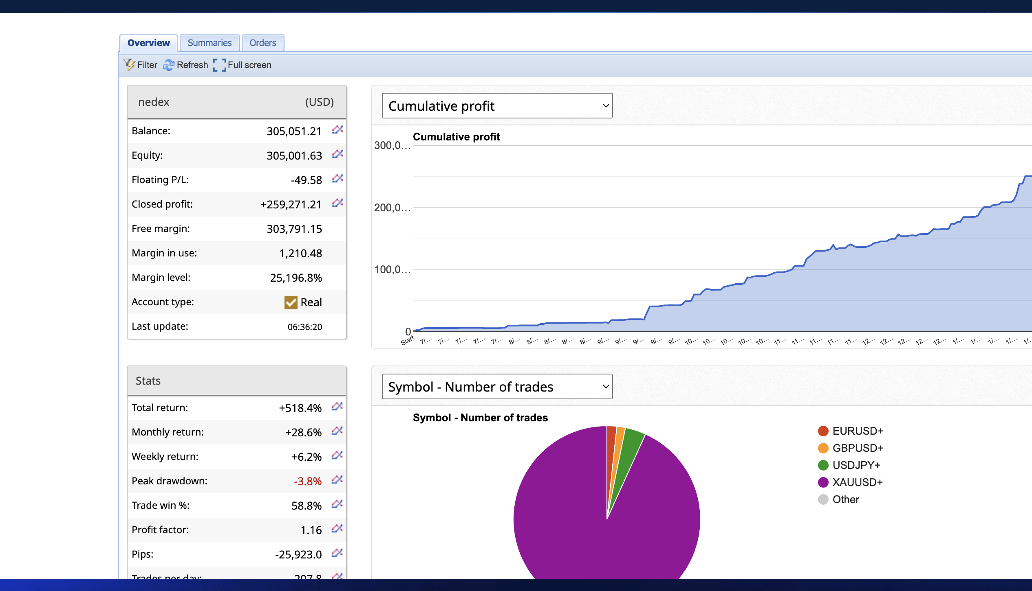Screen dimensions: 1032x591
Task: Open Symbol - Number of trades dropdown
Action: [x=497, y=387]
